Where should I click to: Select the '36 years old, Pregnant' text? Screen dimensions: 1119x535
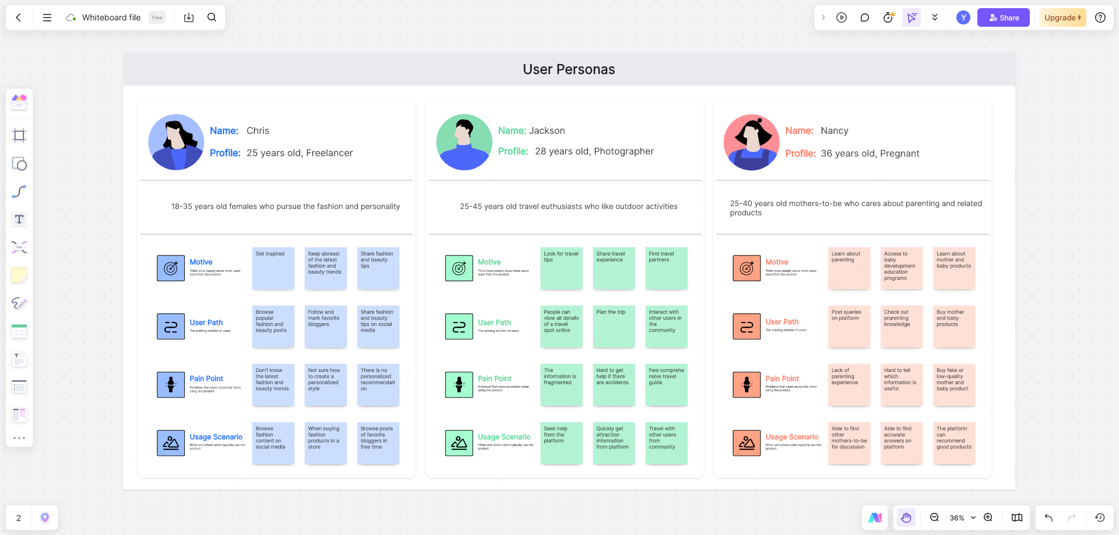coord(870,154)
